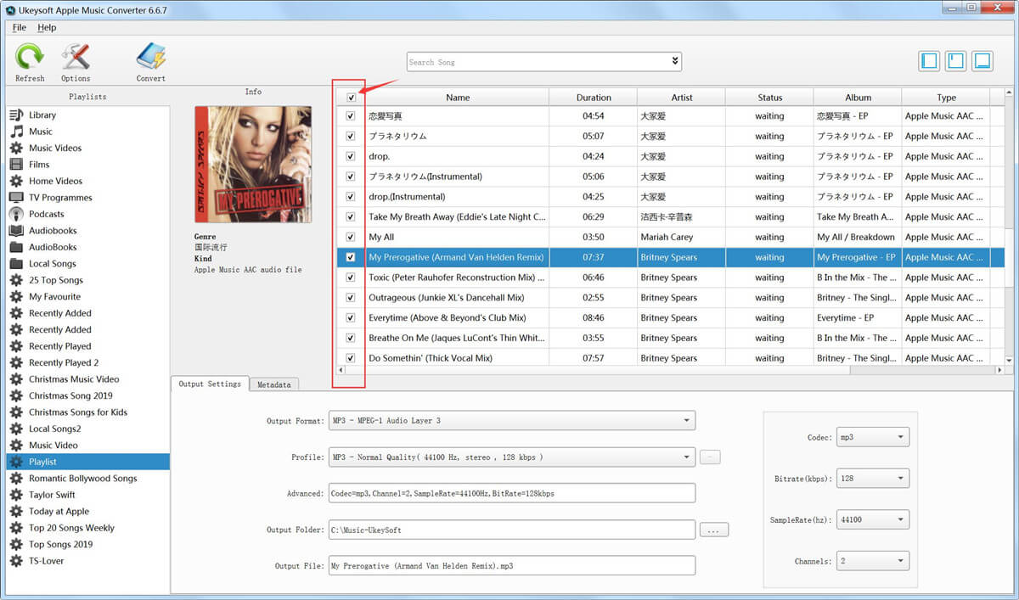Uncheck the Do Somethin' checkbox
The height and width of the screenshot is (600, 1019).
pos(351,358)
